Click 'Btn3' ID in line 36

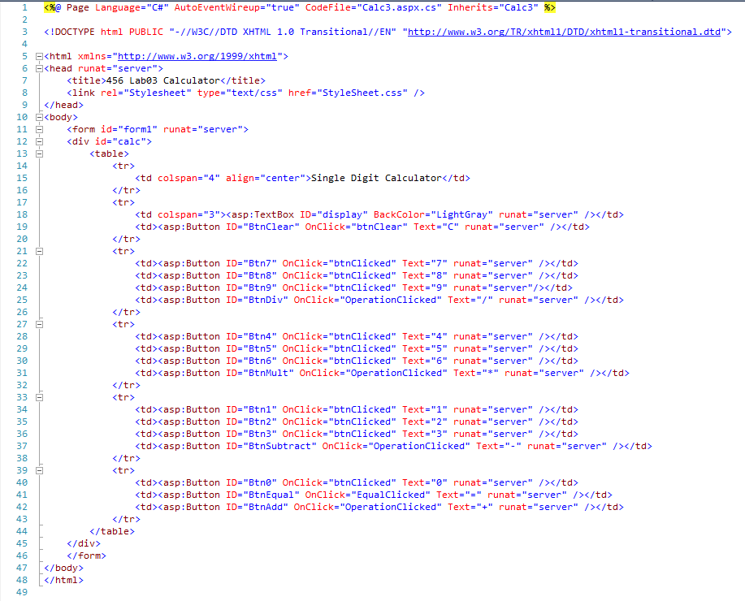click(260, 435)
